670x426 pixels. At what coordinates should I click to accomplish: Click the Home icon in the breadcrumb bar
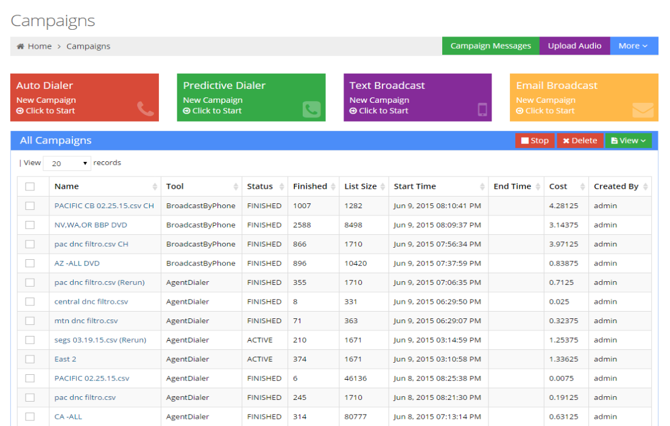click(x=19, y=46)
